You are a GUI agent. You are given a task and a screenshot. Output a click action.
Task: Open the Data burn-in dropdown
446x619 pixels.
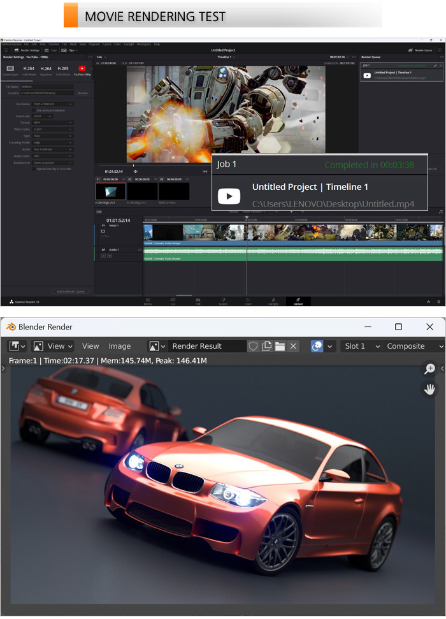coord(53,163)
